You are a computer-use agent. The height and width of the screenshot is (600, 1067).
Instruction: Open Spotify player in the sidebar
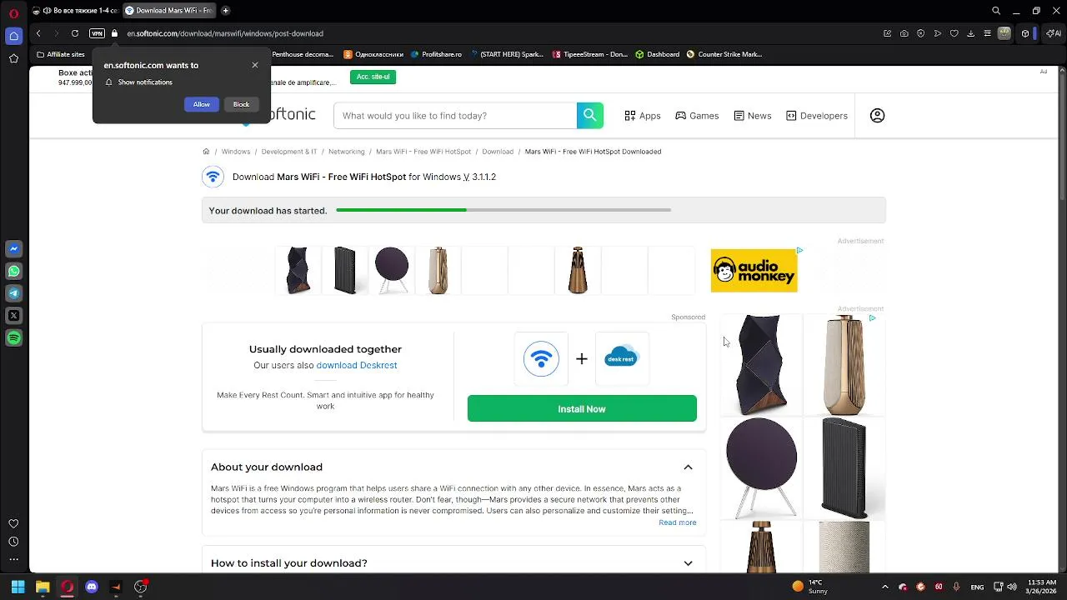[x=13, y=338]
